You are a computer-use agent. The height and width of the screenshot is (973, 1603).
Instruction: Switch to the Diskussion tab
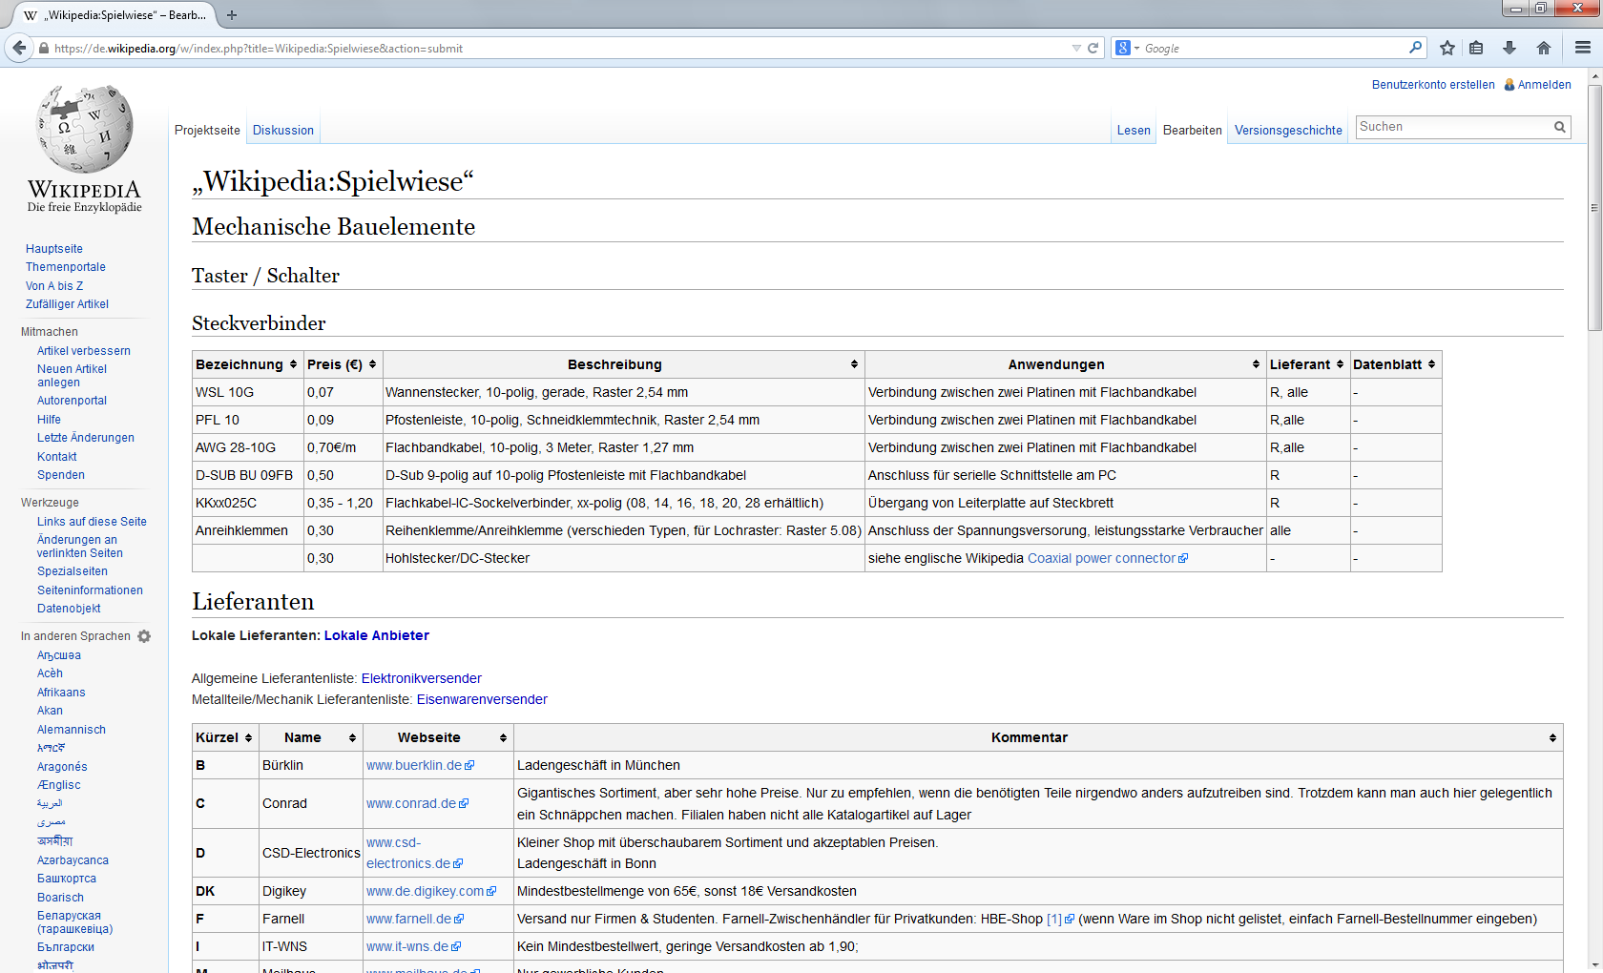(x=283, y=131)
